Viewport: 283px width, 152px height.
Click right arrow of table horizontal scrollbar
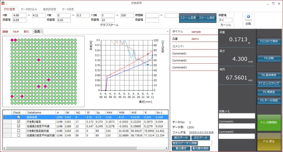click(166, 148)
